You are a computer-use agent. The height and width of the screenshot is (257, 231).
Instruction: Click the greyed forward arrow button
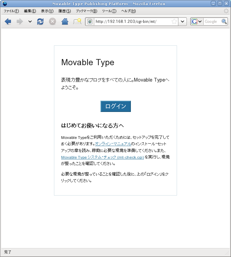(20, 22)
